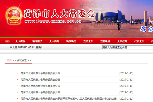Open the 首页 navigation item
Image resolution: width=153 pixels, height=102 pixels.
click(8, 41)
